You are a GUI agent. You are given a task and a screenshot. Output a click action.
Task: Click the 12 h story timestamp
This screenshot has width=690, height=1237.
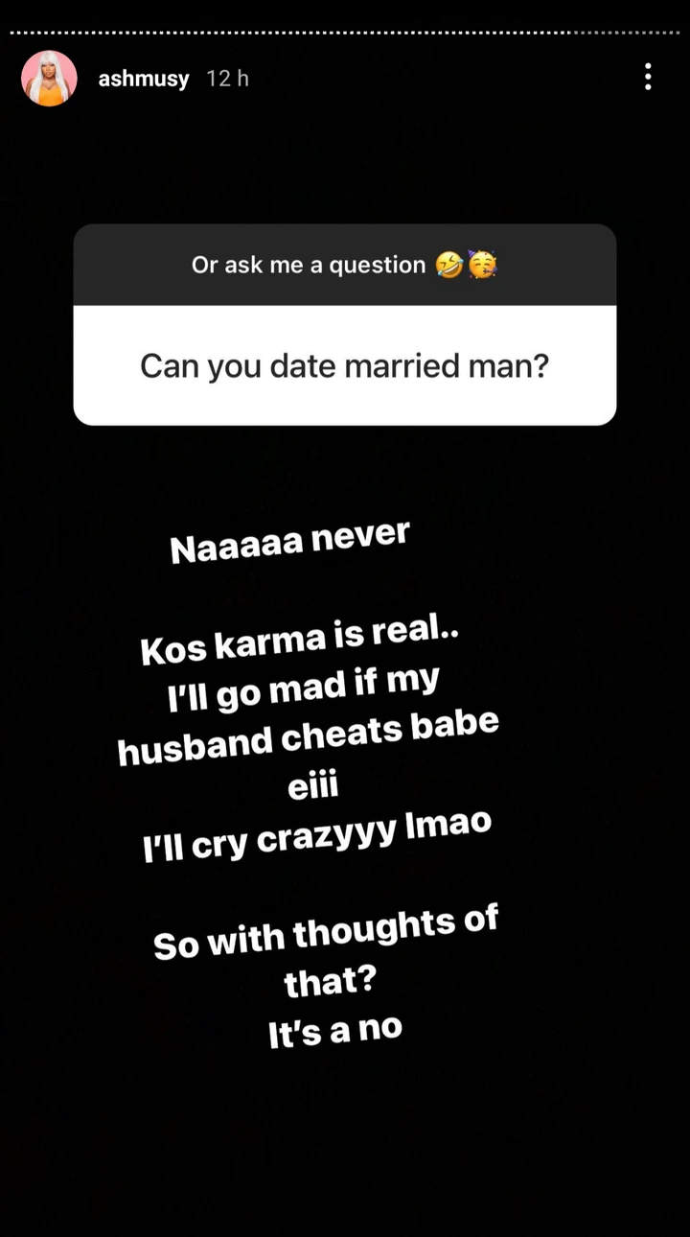pyautogui.click(x=228, y=79)
